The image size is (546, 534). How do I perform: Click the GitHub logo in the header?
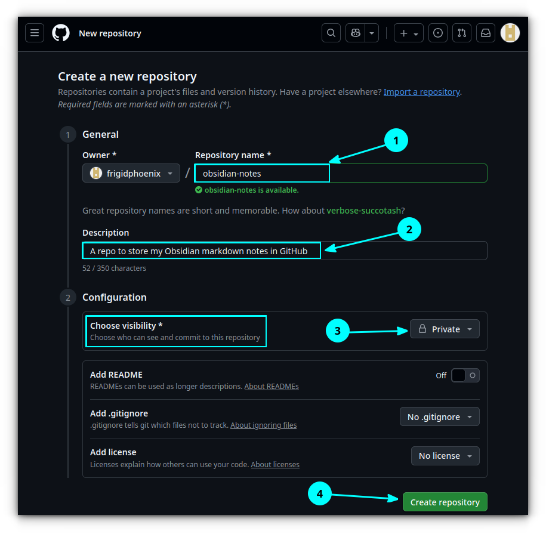coord(60,33)
